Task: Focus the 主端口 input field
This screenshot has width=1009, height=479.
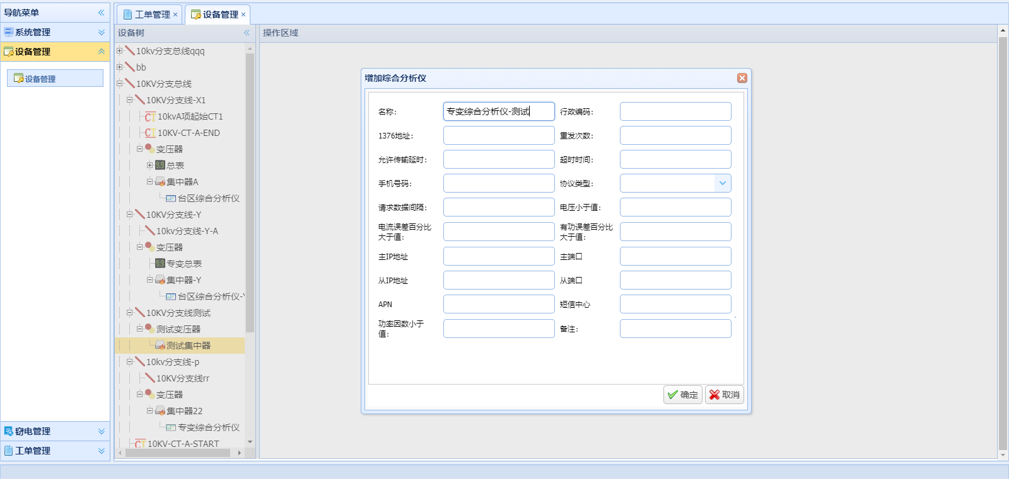Action: coord(675,256)
